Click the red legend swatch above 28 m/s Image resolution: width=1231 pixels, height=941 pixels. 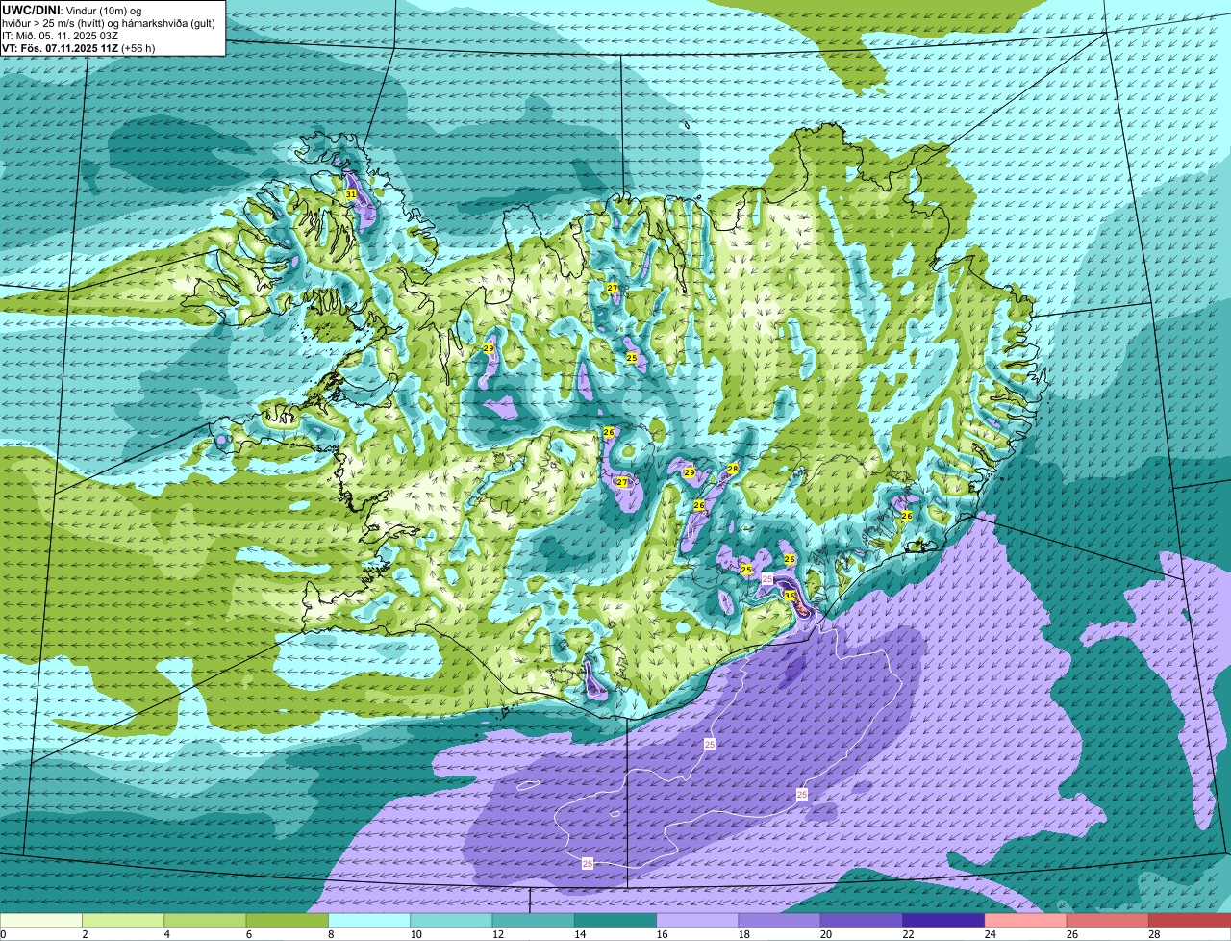coord(1190,921)
